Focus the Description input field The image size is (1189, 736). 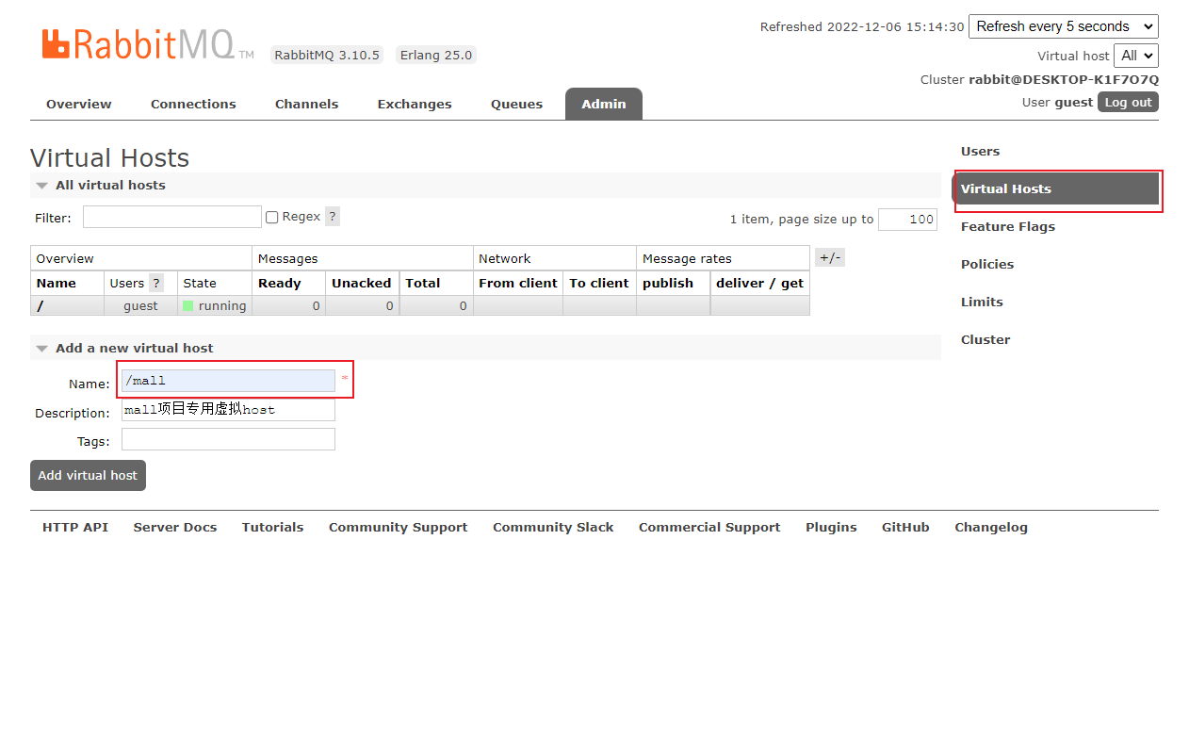228,410
